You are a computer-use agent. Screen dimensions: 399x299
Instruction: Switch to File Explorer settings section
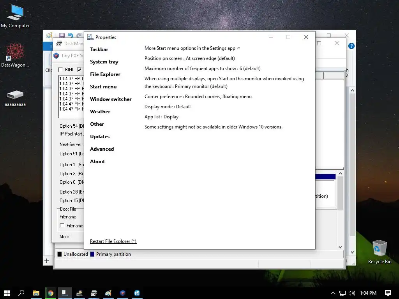pos(105,74)
